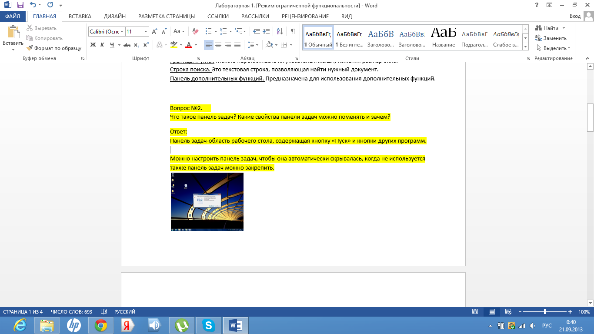The image size is (594, 334).
Task: Apply yellow text highlight color
Action: 174,45
